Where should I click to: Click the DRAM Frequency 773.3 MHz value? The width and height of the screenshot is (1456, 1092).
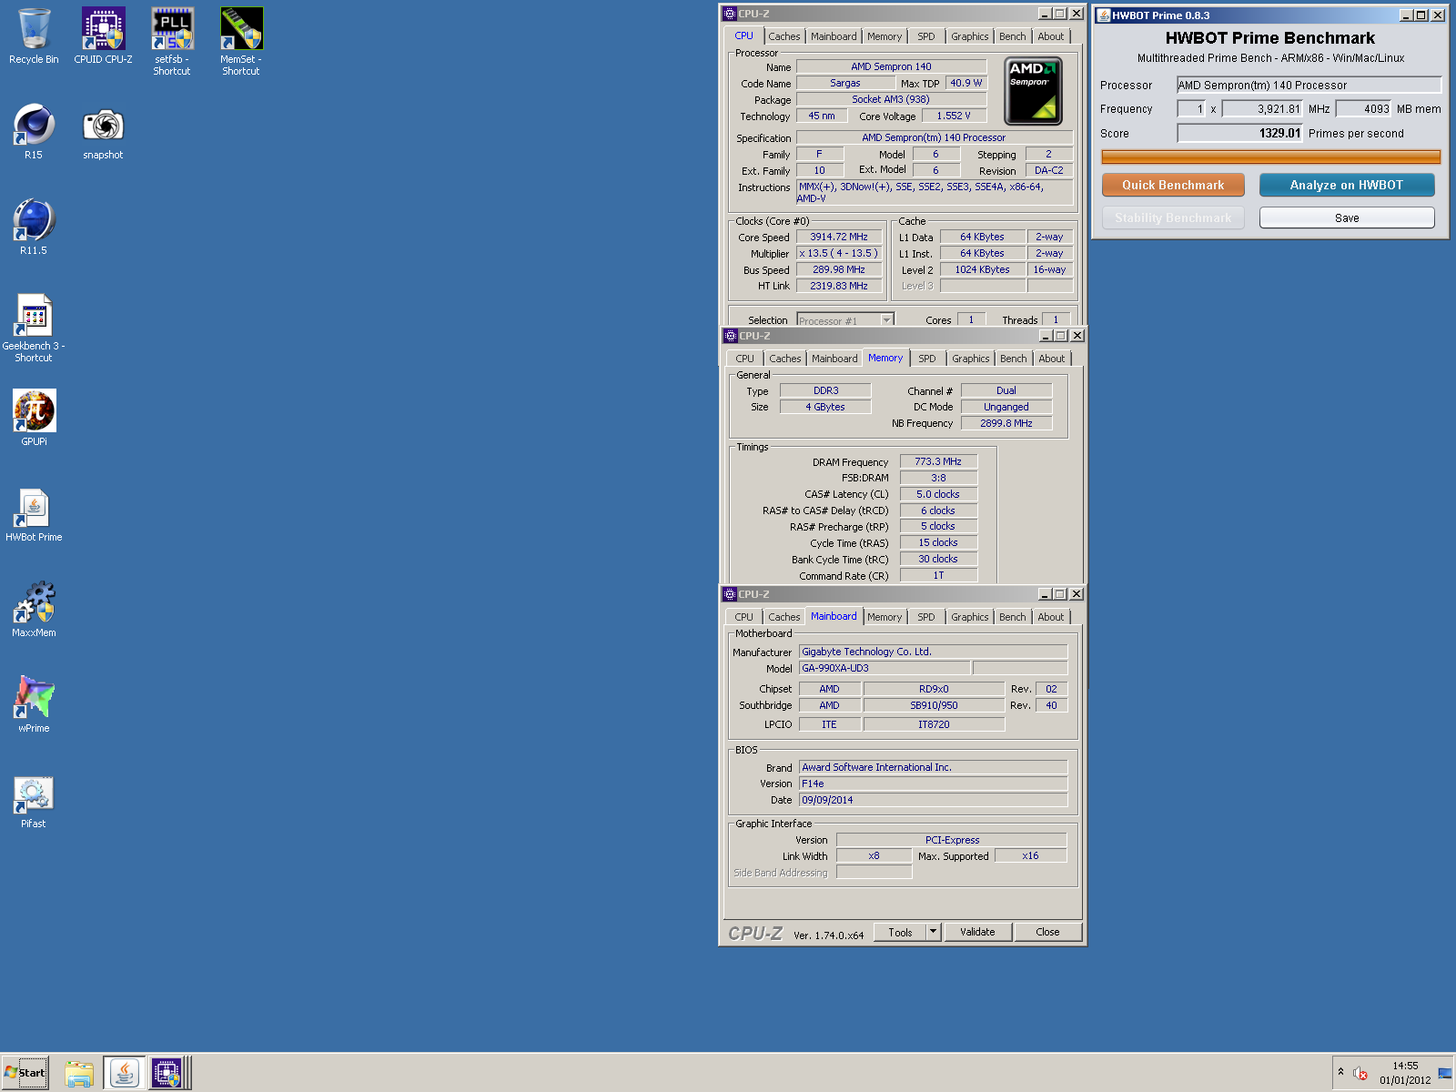(938, 461)
